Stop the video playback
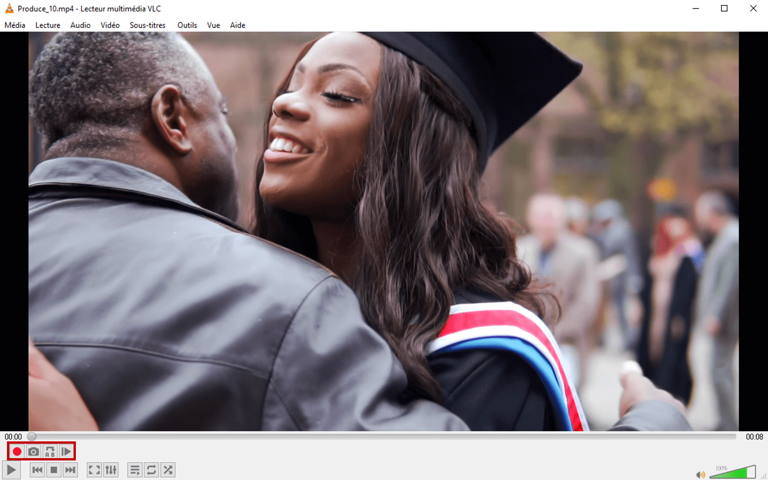768x480 pixels. point(54,469)
